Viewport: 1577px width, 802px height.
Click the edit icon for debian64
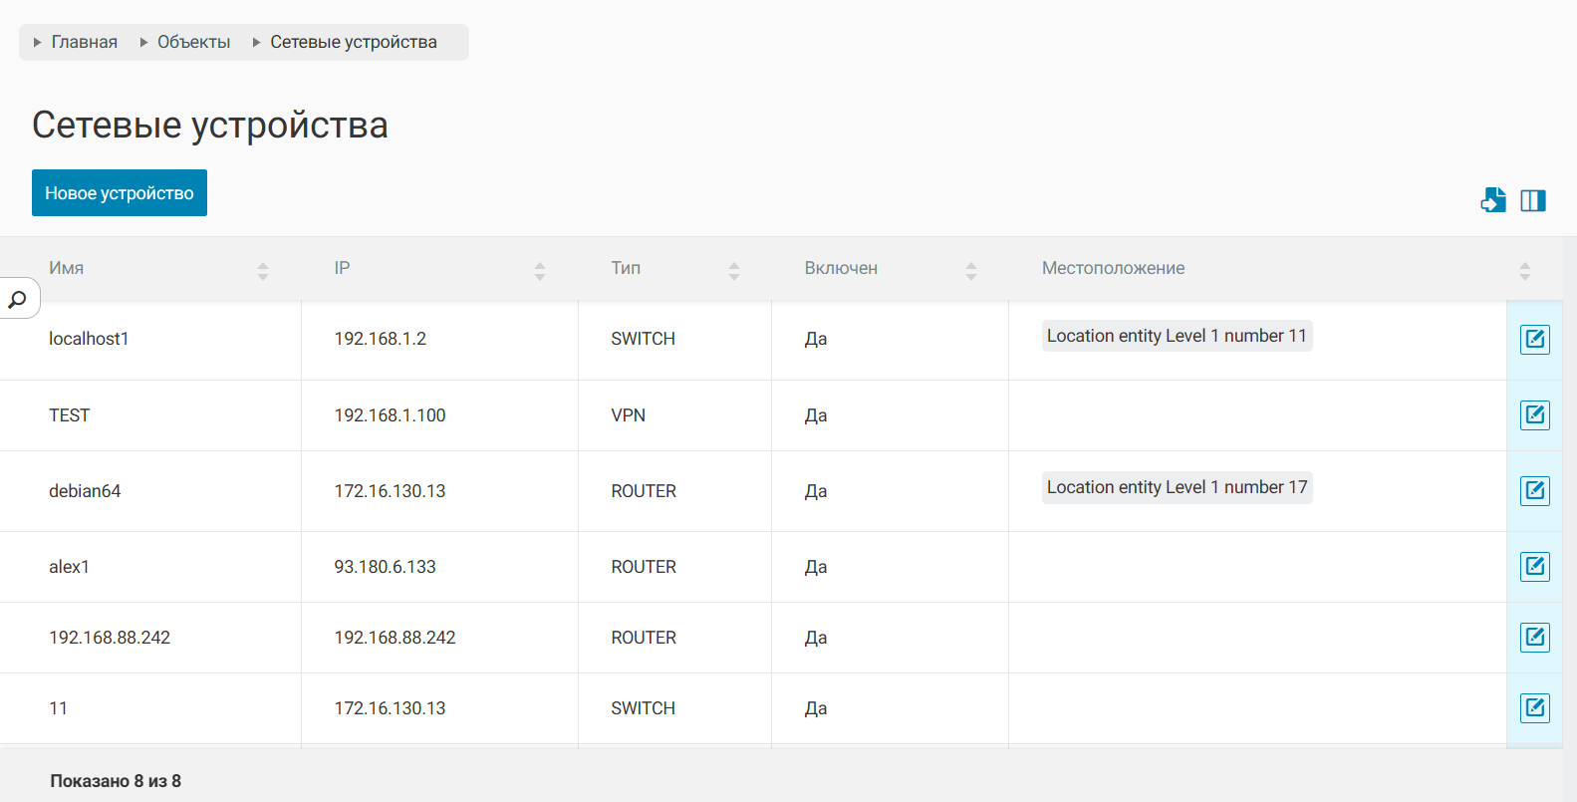click(1534, 491)
